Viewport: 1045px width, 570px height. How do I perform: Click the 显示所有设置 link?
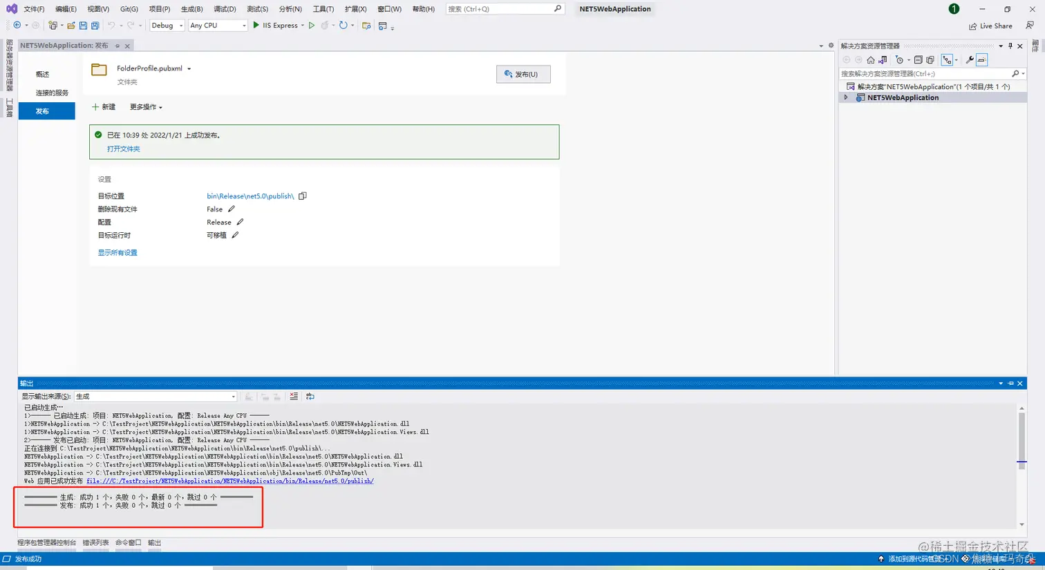point(117,252)
